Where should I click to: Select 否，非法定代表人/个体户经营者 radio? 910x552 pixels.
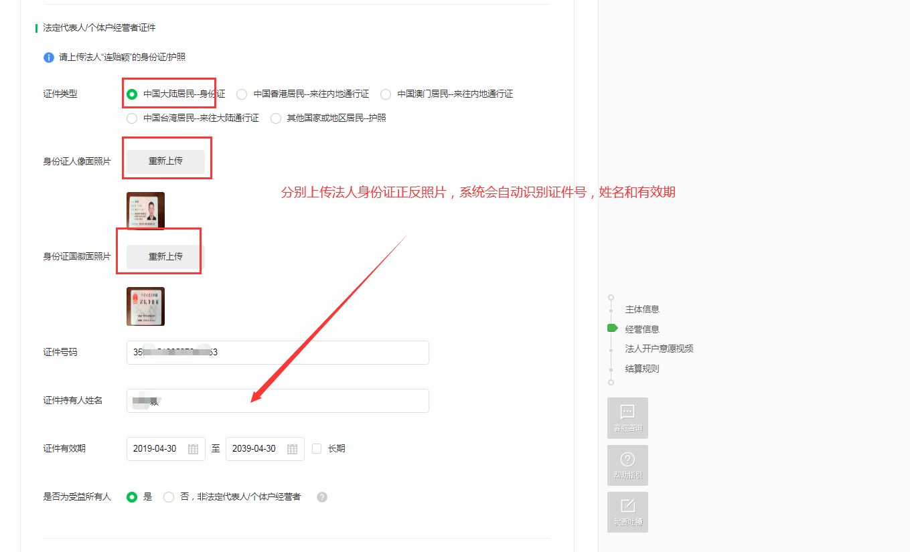click(x=169, y=497)
